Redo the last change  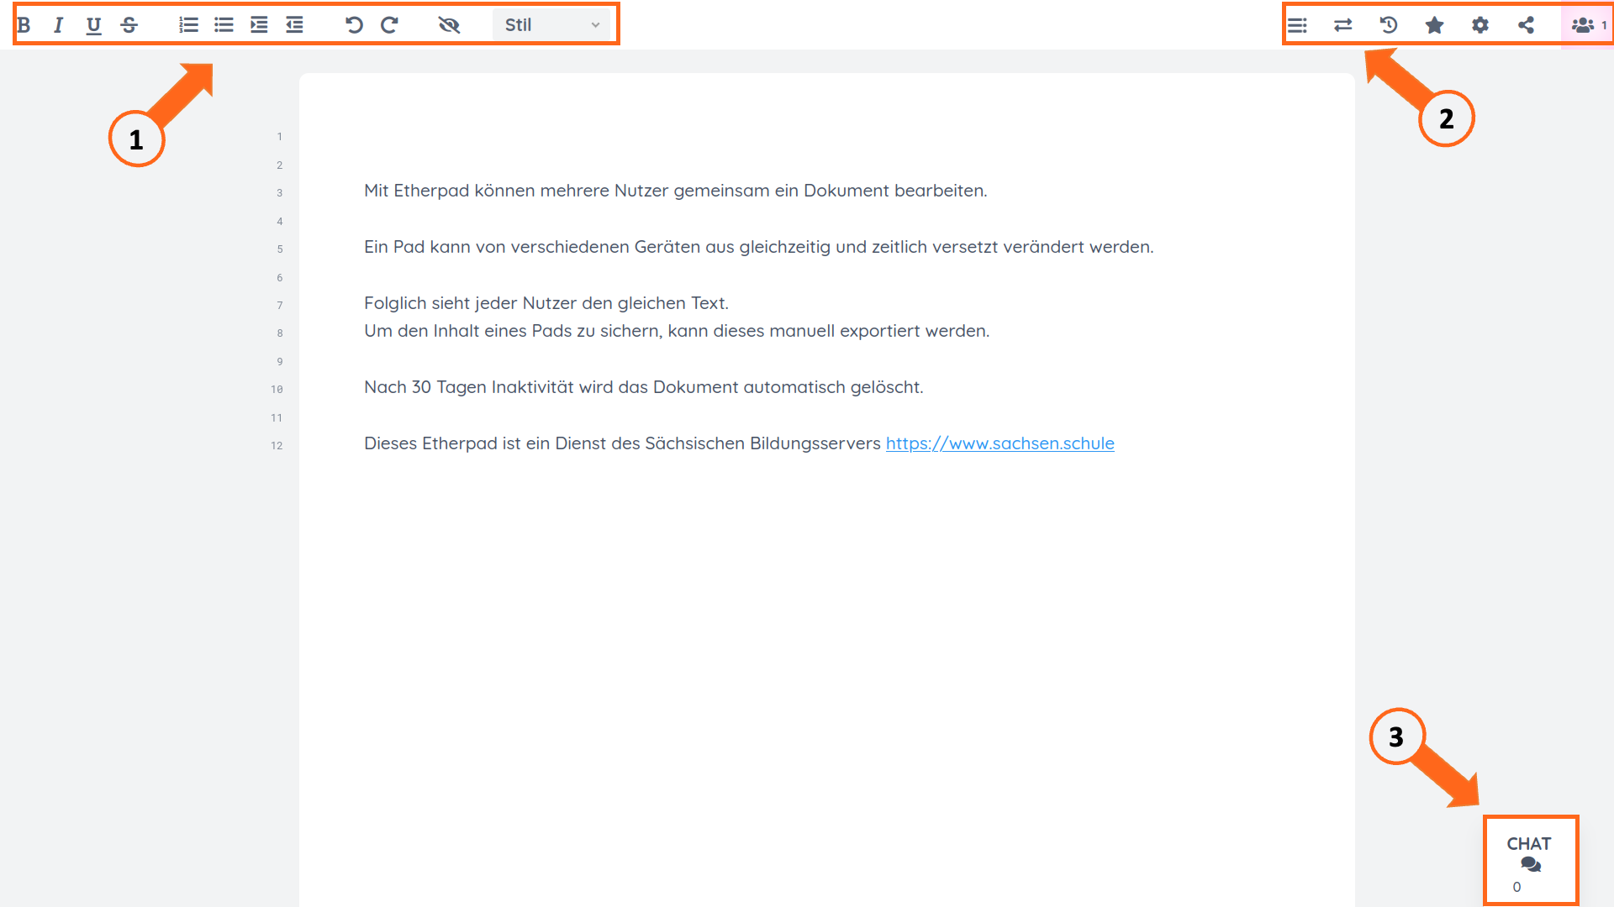click(389, 25)
